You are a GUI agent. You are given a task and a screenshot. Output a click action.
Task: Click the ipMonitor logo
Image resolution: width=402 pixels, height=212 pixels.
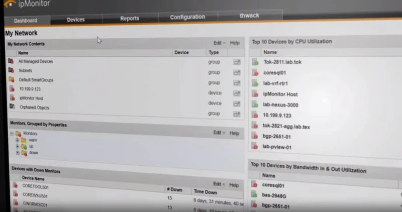pos(27,4)
